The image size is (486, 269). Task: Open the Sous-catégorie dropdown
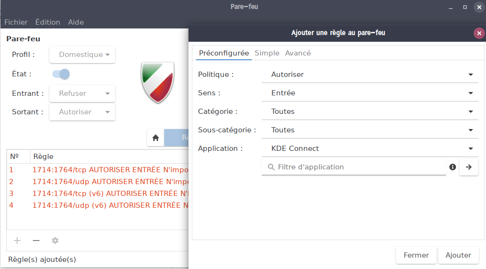[x=369, y=130]
